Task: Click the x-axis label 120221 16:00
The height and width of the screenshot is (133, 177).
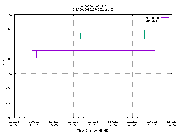Action: [53, 124]
